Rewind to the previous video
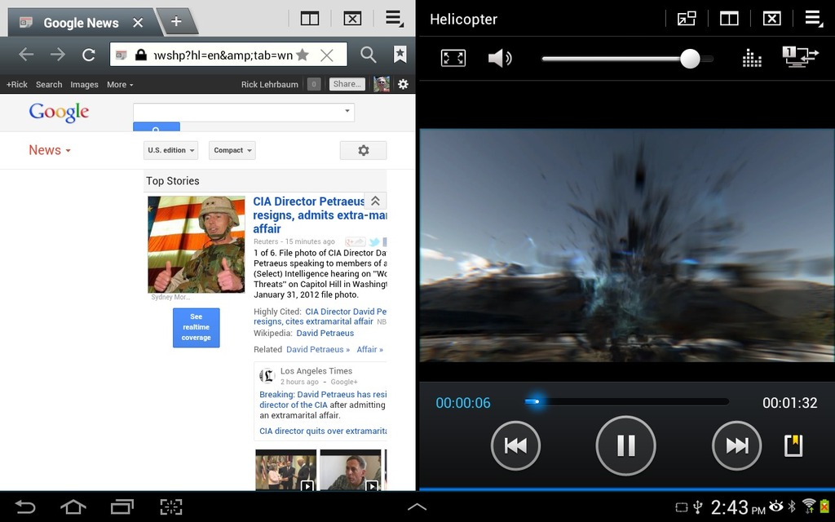The height and width of the screenshot is (522, 835). click(515, 445)
